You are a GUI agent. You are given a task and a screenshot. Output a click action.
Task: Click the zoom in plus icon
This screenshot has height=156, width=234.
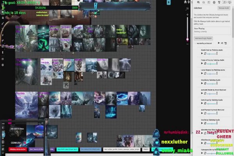(188, 15)
